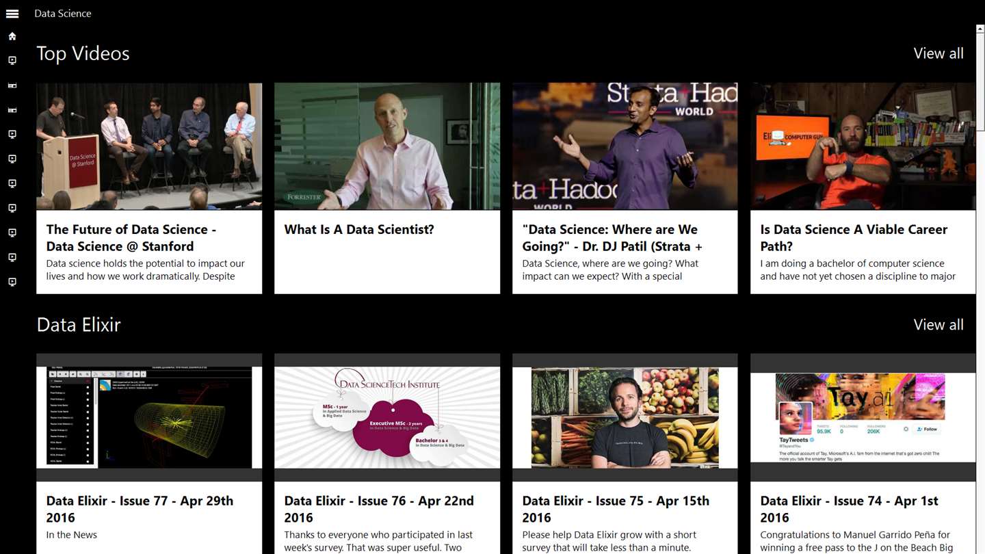This screenshot has width=985, height=554.
Task: View all Top Videos
Action: pyautogui.click(x=938, y=53)
